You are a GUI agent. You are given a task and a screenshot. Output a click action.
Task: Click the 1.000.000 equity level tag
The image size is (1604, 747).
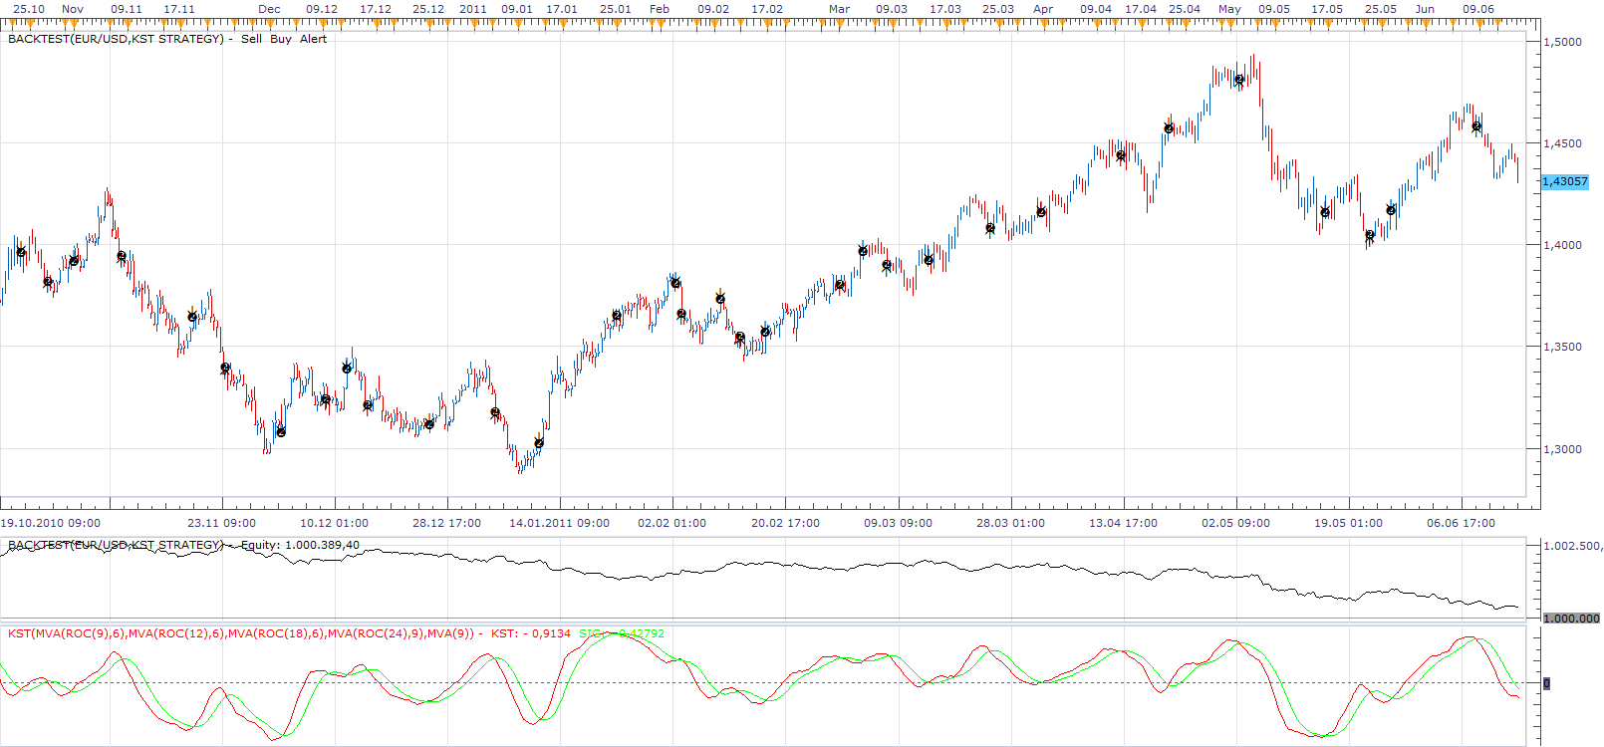(1571, 619)
